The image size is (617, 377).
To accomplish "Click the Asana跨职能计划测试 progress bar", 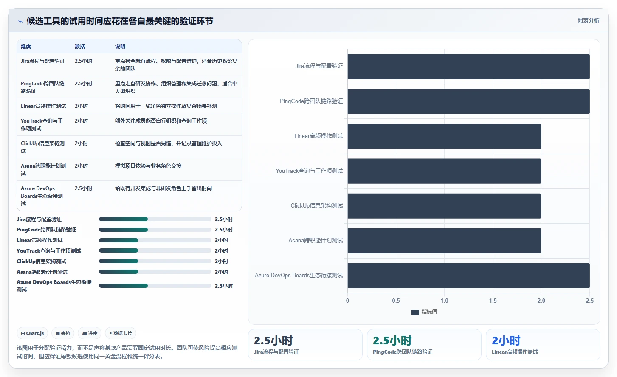I will coord(155,272).
